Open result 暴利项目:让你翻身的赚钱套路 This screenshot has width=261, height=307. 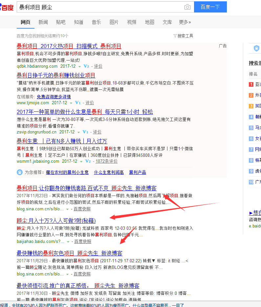pyautogui.click(x=87, y=188)
